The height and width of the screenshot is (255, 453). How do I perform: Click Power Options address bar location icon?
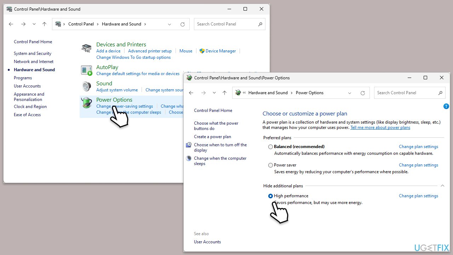click(x=238, y=93)
